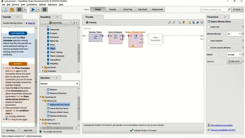Toggle the invert selection checkbox
This screenshot has height=138, width=245.
pyautogui.click(x=208, y=41)
